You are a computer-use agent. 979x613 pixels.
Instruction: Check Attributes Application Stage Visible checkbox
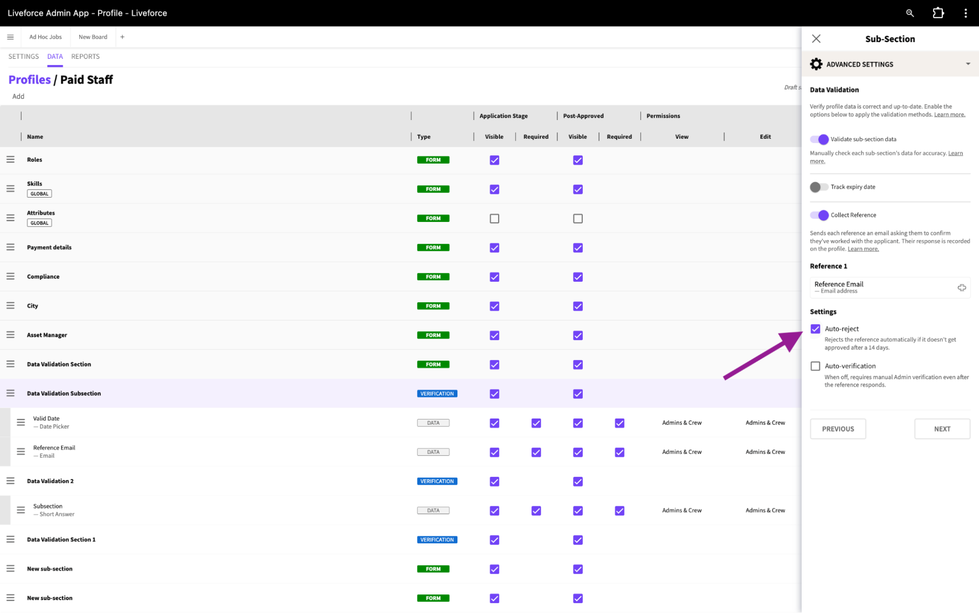[495, 219]
